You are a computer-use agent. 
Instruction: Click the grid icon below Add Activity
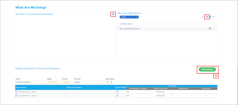pyautogui.click(x=216, y=76)
